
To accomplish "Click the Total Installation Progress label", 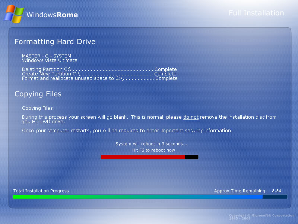I will tap(41, 191).
